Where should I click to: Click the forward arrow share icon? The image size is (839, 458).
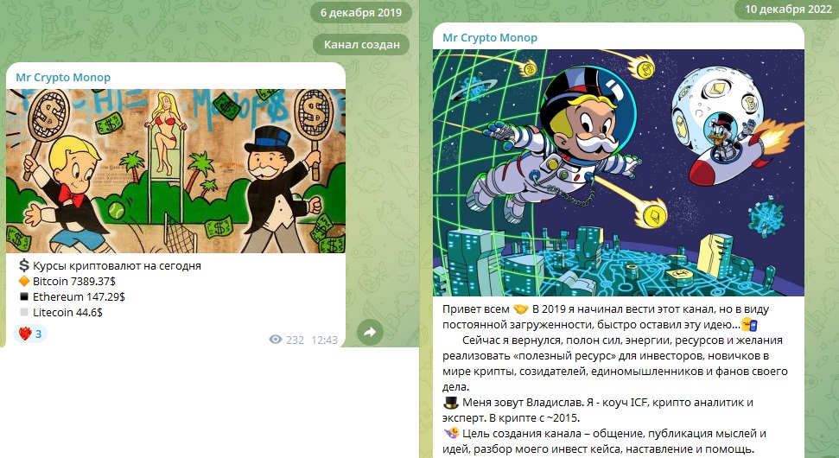click(370, 332)
